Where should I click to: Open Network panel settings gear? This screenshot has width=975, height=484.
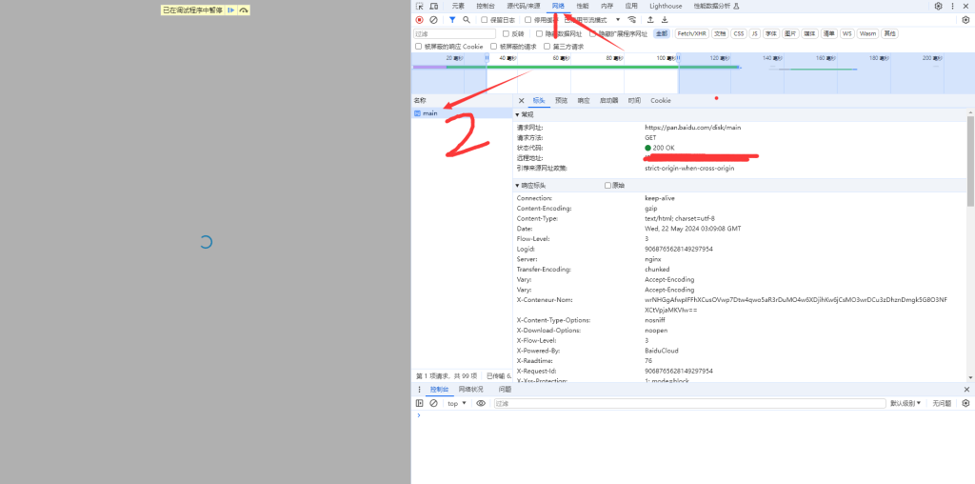pos(965,20)
